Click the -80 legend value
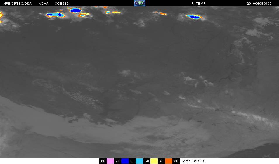 pyautogui.click(x=103, y=161)
